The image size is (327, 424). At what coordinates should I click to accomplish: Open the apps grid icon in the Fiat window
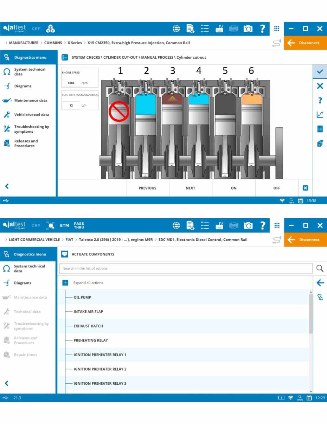pos(277,226)
